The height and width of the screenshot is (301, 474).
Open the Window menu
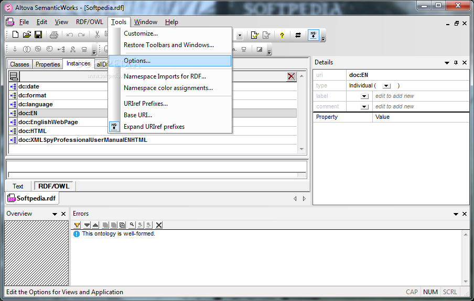tap(146, 22)
